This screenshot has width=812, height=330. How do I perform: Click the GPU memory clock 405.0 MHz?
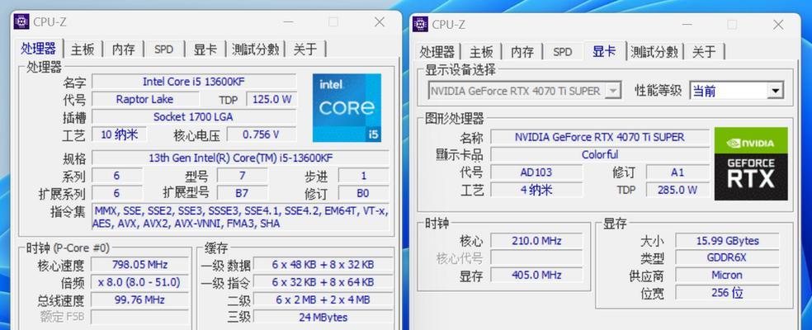536,275
